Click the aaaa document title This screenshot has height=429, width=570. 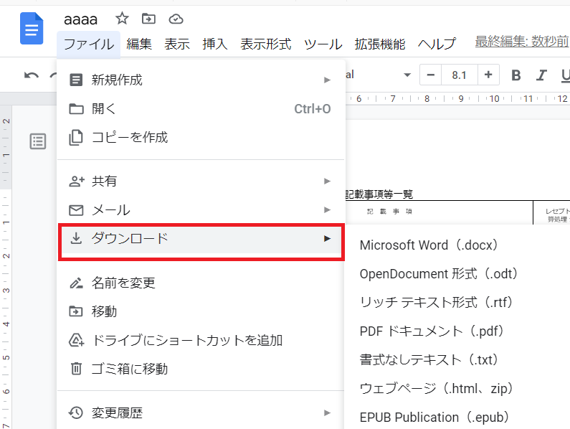click(81, 19)
